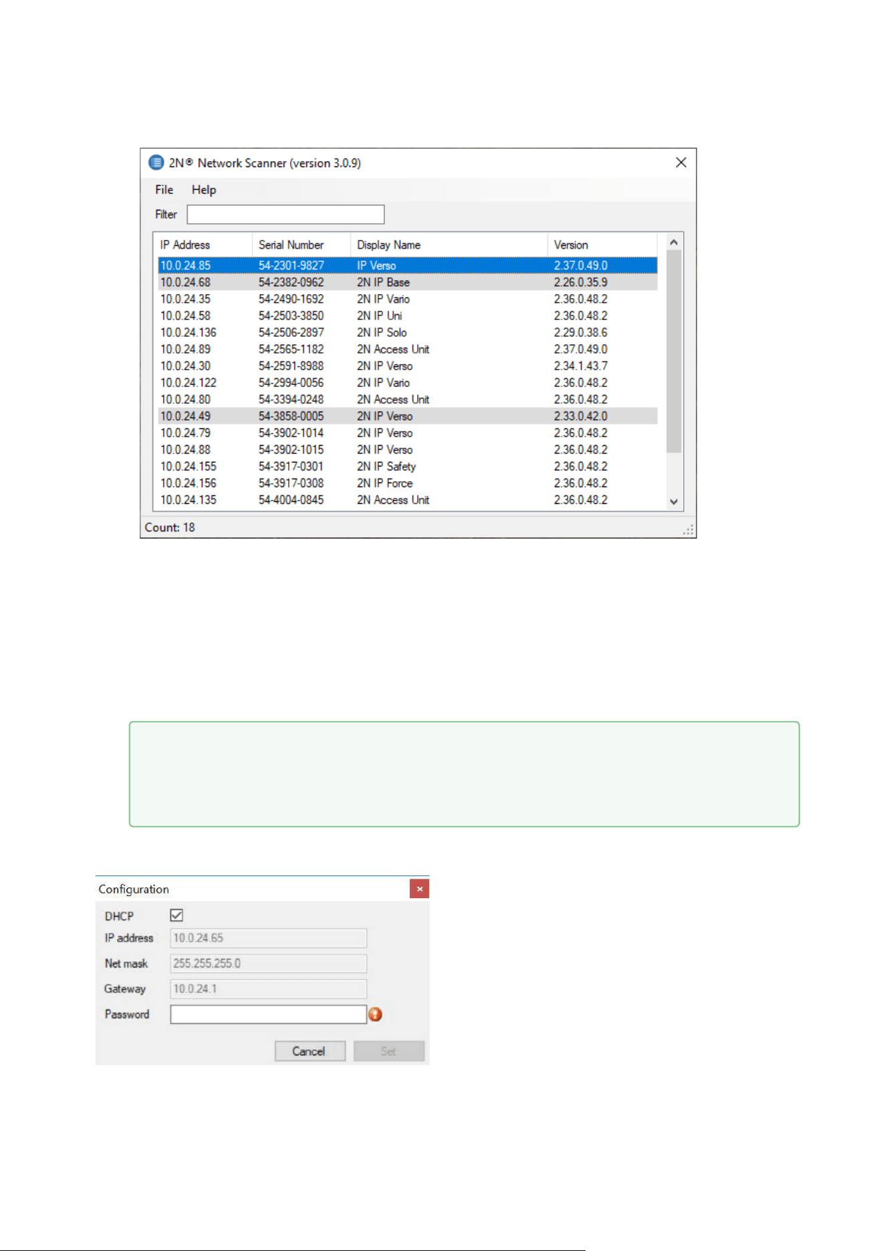Click the Filter input field
The height and width of the screenshot is (1251, 885).
click(285, 215)
